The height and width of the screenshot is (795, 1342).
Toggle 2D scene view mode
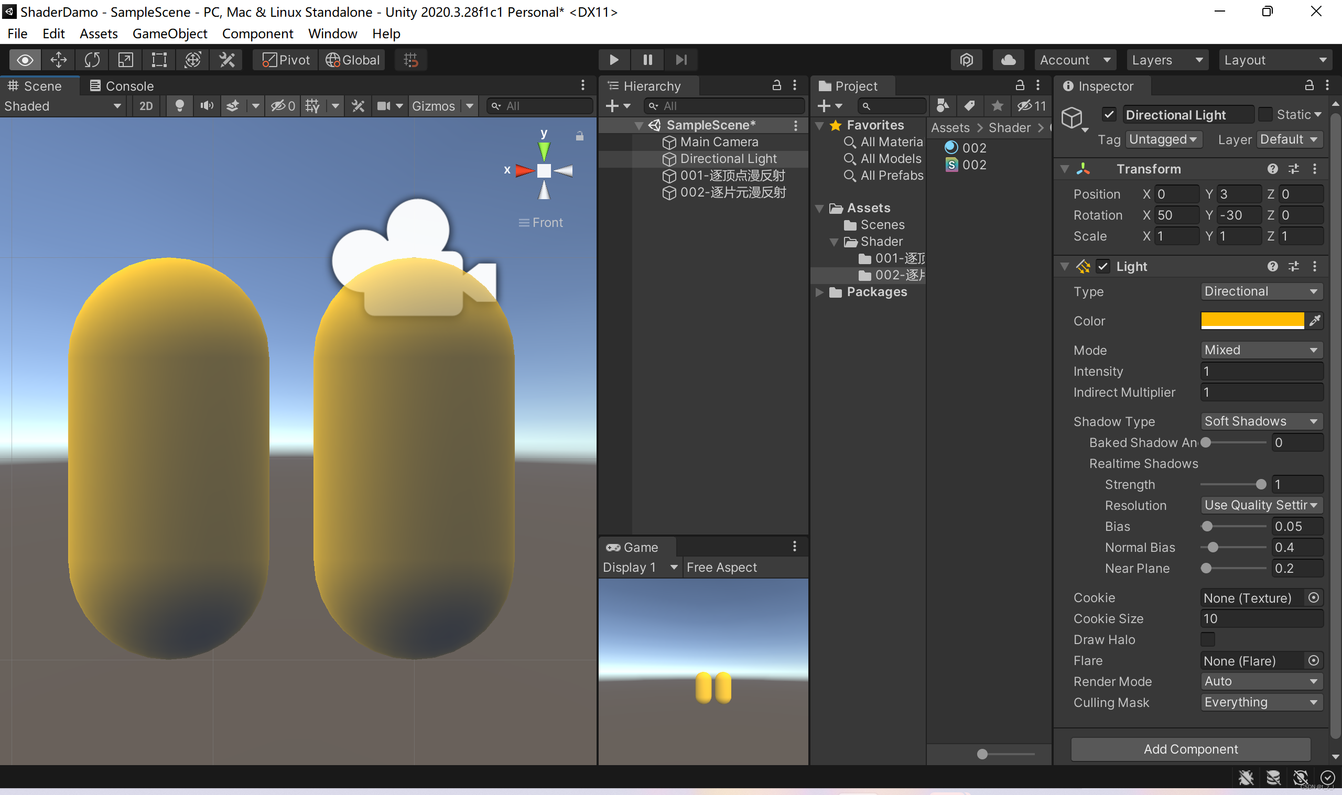click(146, 106)
